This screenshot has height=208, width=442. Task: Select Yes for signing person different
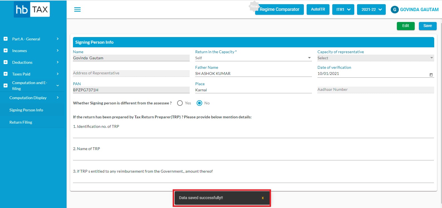[180, 103]
